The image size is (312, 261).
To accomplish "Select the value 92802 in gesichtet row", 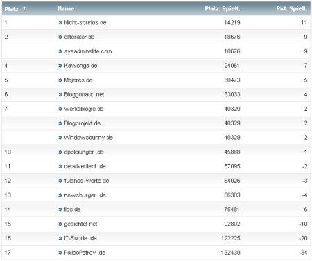I will point(232,224).
